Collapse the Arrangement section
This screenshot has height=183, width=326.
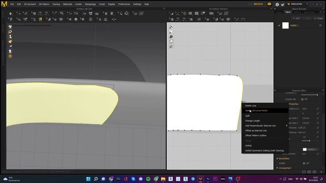277,168
